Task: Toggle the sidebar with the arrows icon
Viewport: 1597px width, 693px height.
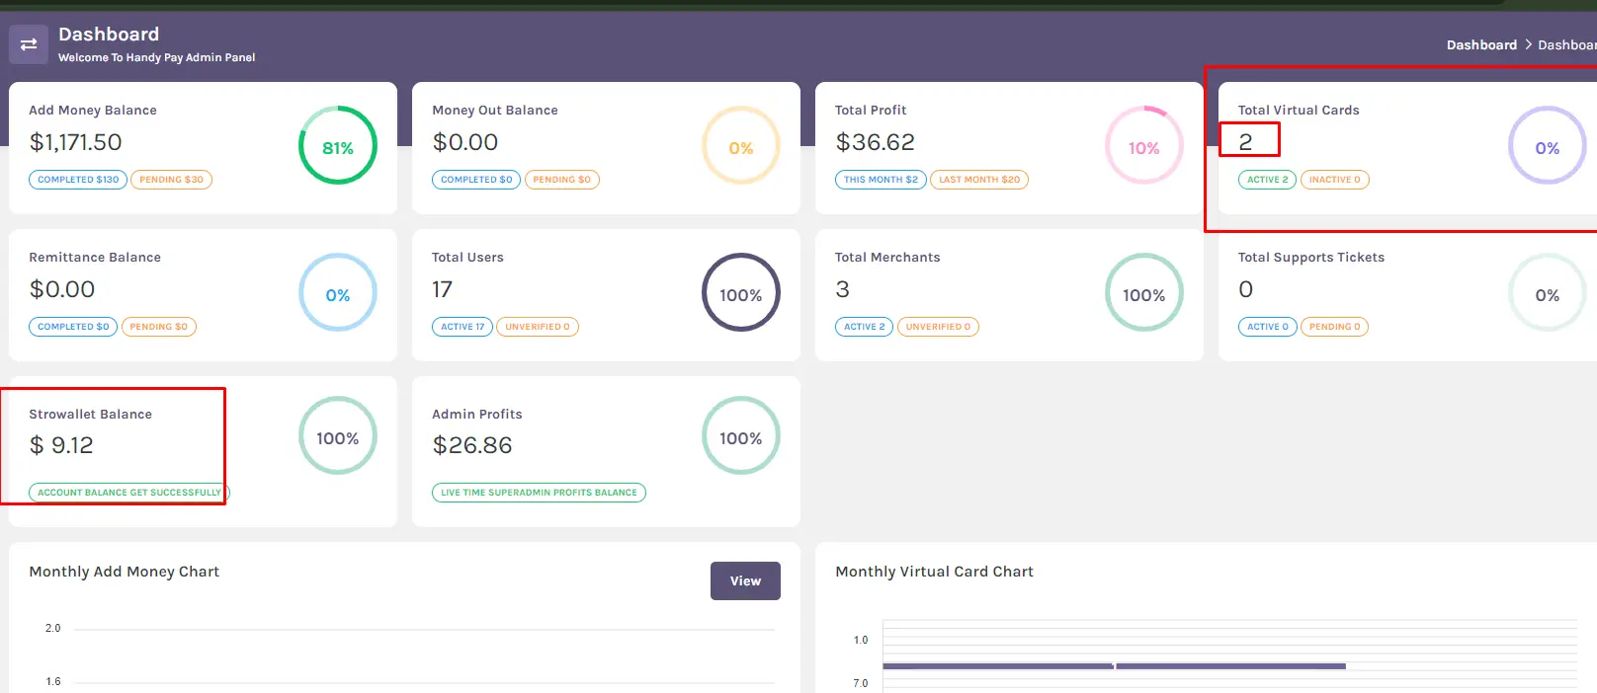Action: click(x=29, y=44)
